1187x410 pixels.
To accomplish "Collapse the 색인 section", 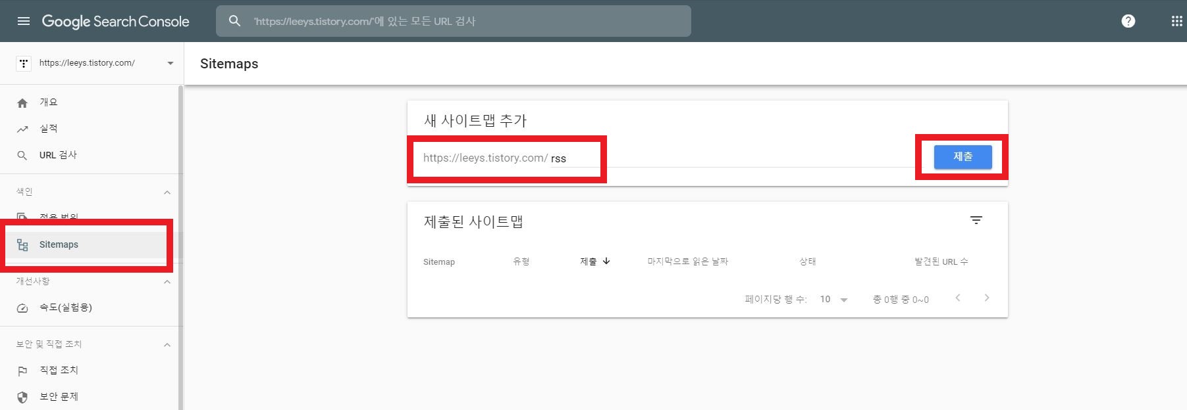I will pos(167,193).
